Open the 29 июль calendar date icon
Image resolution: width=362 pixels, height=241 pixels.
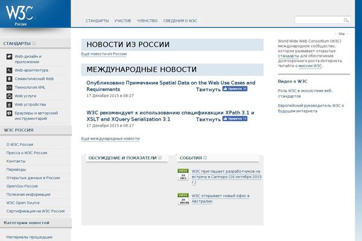[183, 199]
